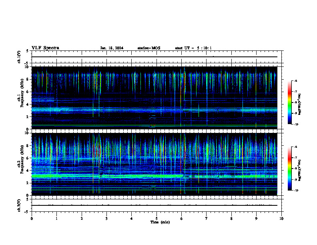Click the "station=MOS" header text
This screenshot has height=245, width=317.
(x=149, y=48)
